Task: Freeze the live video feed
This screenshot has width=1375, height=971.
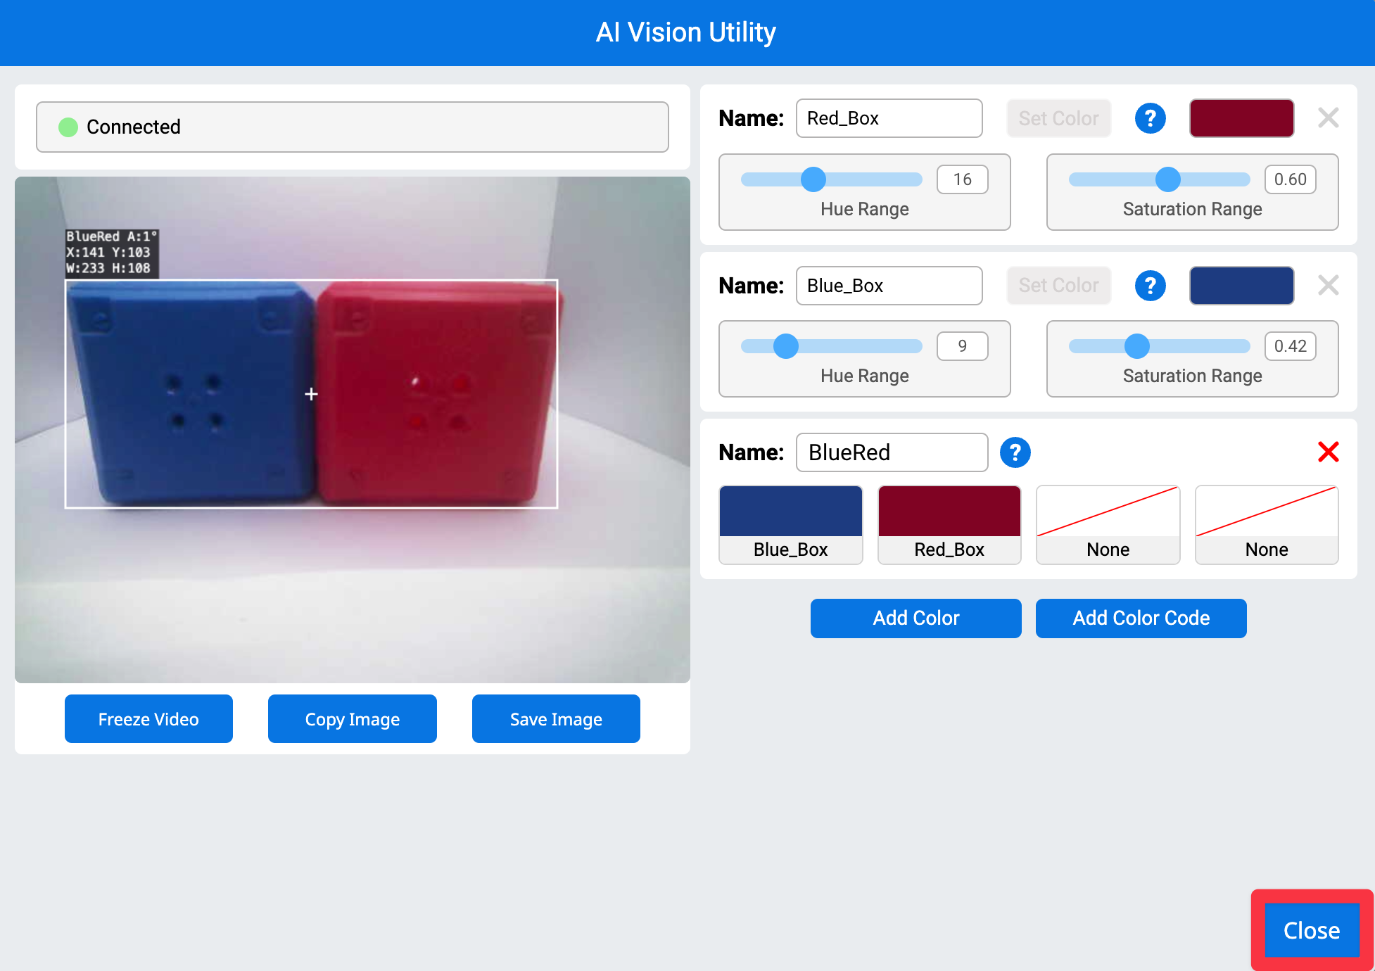Action: tap(148, 718)
